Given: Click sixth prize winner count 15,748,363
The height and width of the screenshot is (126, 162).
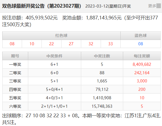Looking at the screenshot, I should 102,106.
